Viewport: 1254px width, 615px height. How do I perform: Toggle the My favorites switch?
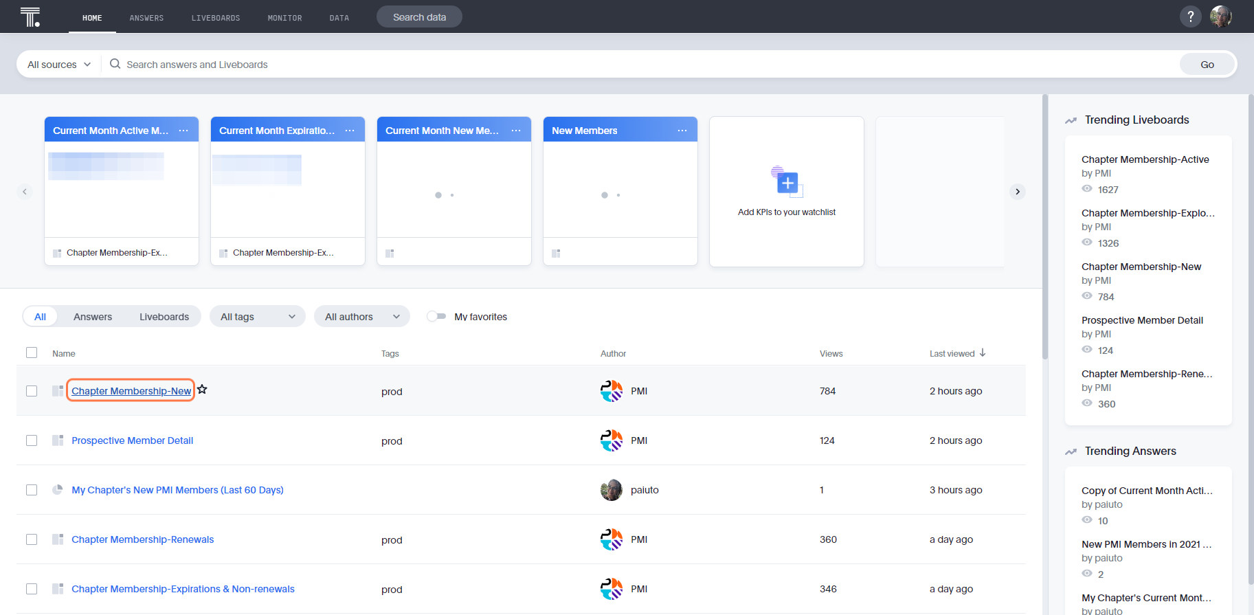(436, 316)
